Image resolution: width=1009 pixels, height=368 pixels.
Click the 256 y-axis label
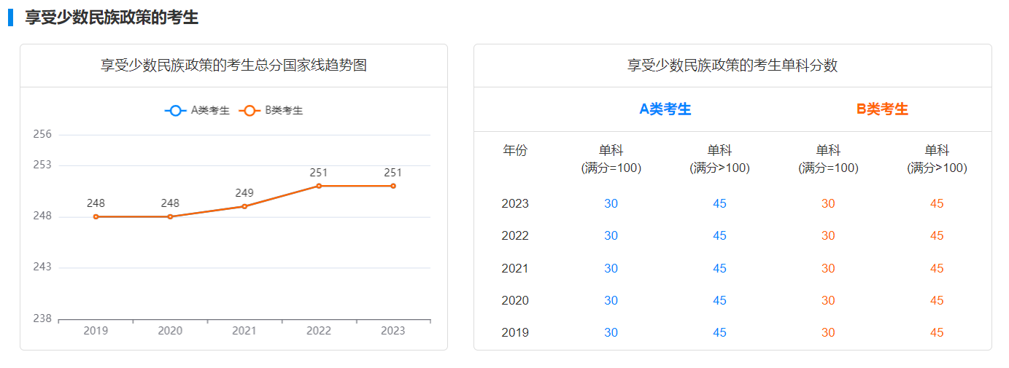click(42, 134)
